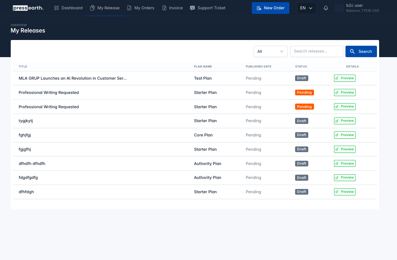The image size is (397, 260).
Task: Open the notifications bell icon
Action: 325,8
